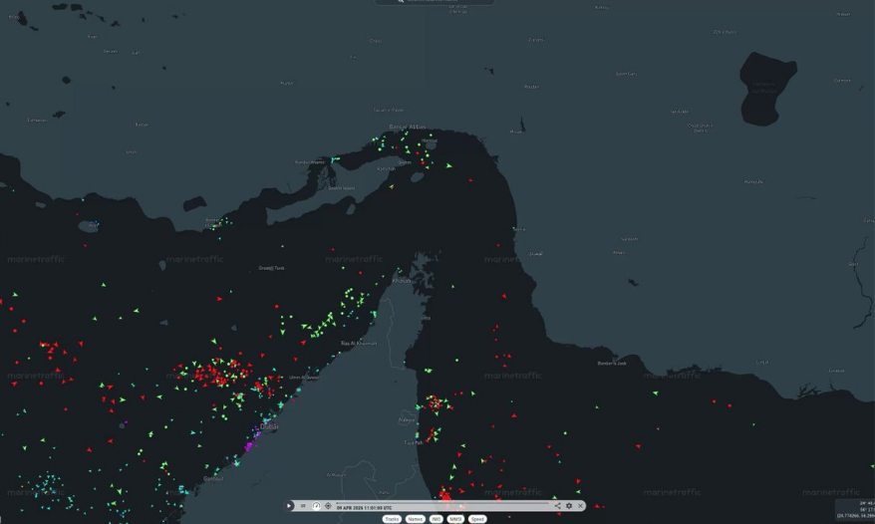Enable the IMO label option

[x=436, y=519]
